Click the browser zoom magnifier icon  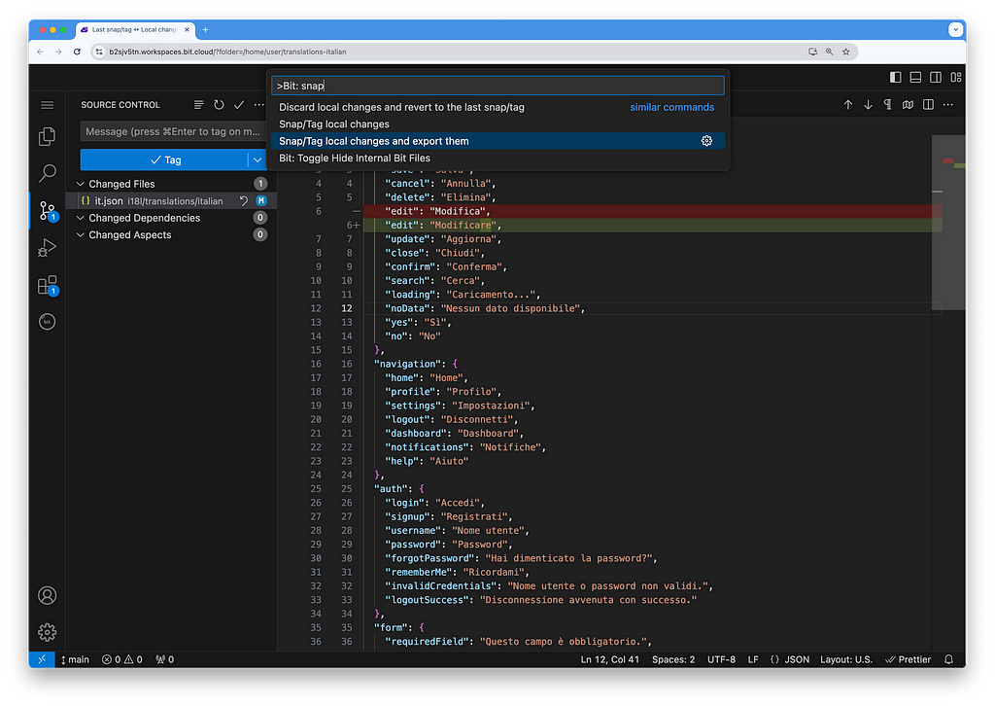tap(830, 53)
